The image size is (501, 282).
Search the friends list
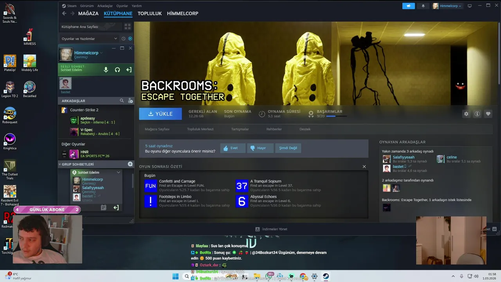pyautogui.click(x=122, y=101)
